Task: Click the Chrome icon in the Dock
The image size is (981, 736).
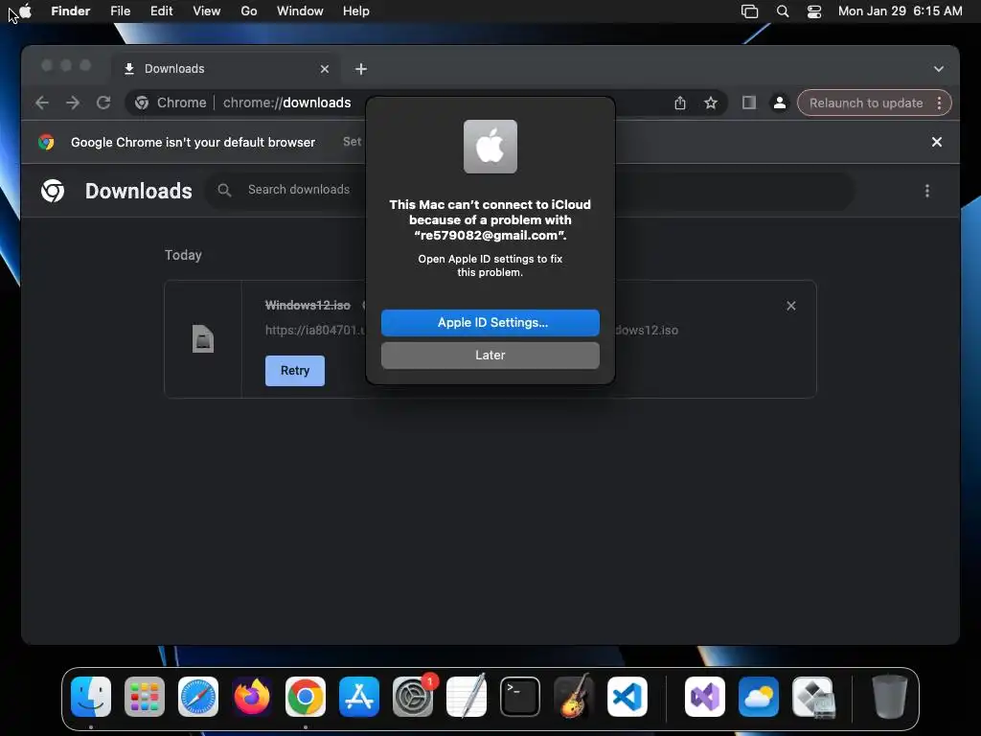Action: click(306, 697)
